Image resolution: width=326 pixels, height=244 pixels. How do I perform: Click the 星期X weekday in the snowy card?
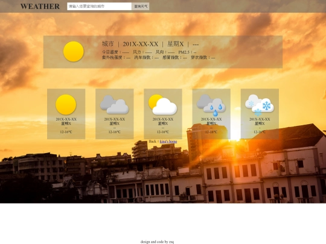260,124
